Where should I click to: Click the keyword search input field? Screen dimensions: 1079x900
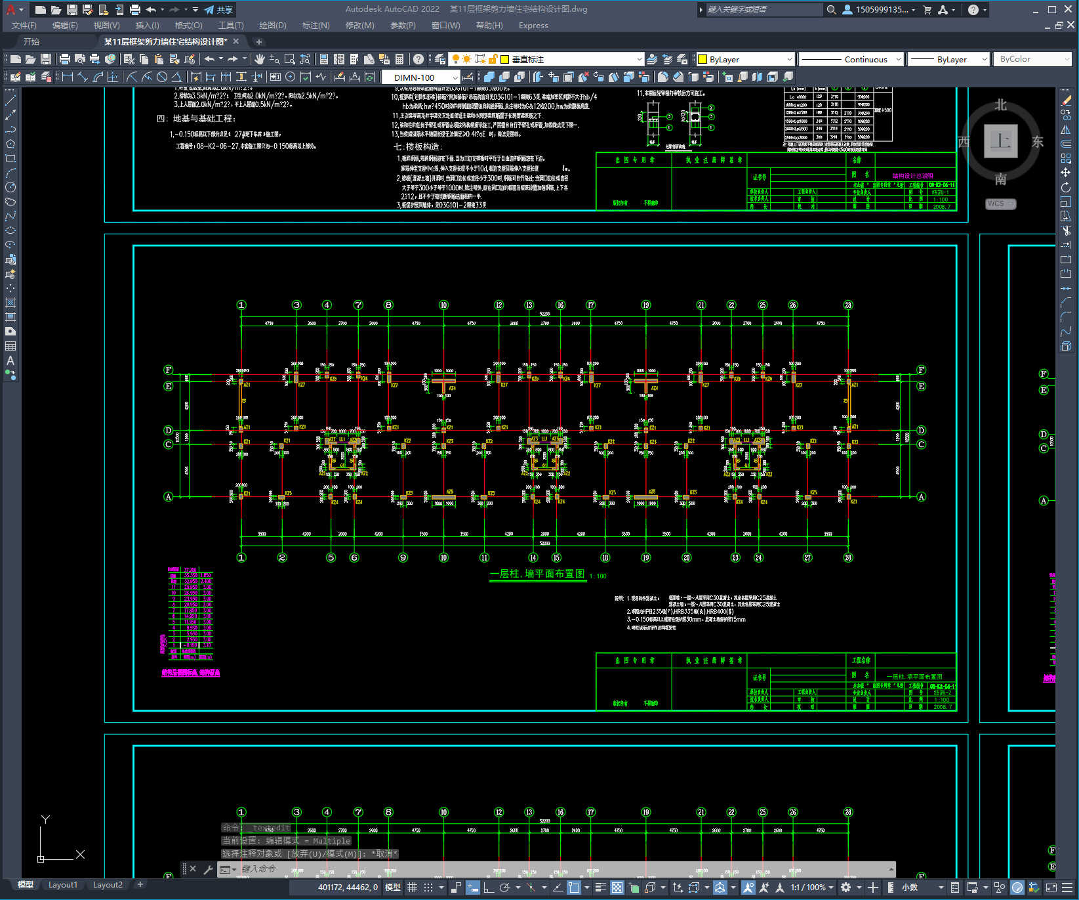point(763,10)
